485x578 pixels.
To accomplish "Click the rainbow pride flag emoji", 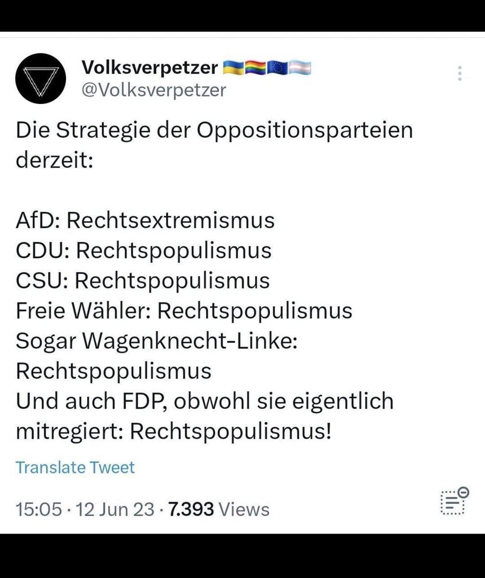I will 255,68.
